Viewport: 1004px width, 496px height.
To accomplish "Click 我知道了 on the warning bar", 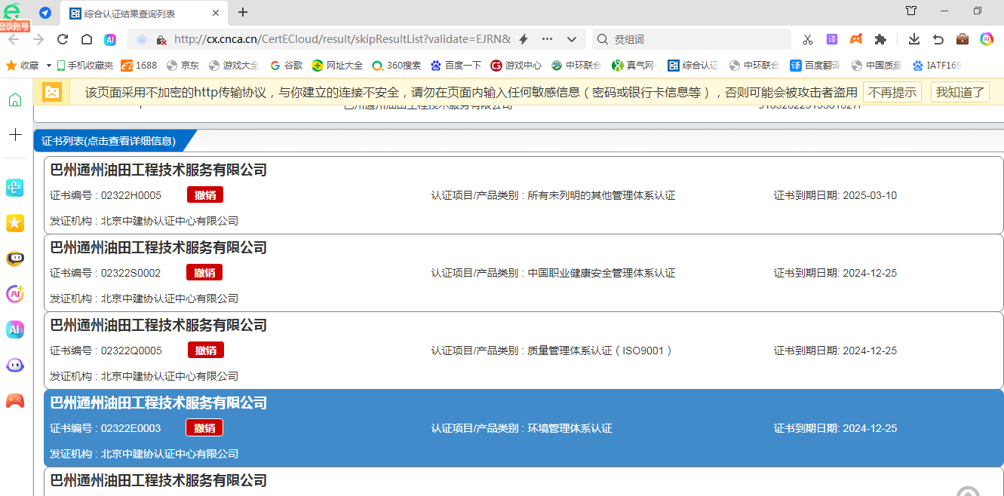I will click(960, 92).
